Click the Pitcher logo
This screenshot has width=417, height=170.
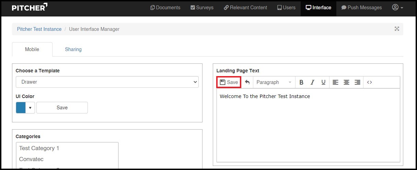30,7
